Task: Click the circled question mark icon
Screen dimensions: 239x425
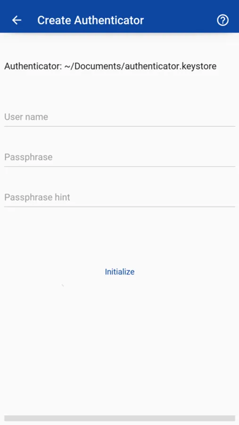Action: [x=223, y=20]
